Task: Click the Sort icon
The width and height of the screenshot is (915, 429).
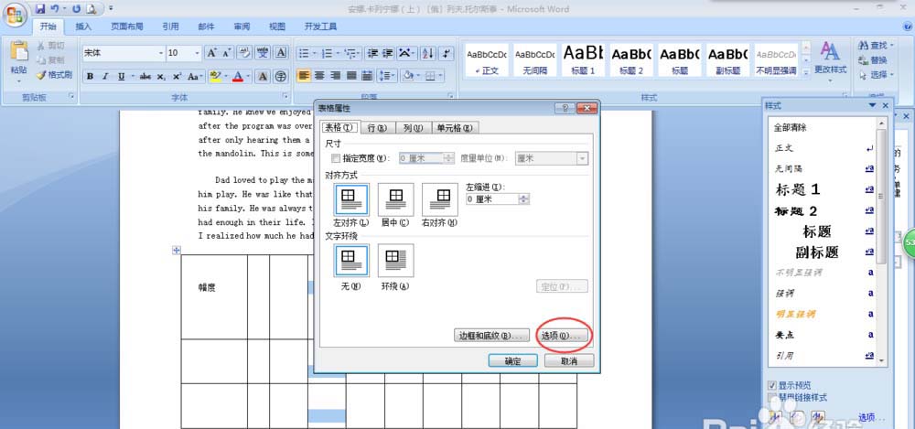Action: pyautogui.click(x=427, y=53)
